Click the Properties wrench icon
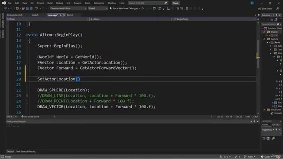The height and width of the screenshot is (159, 283). [273, 138]
